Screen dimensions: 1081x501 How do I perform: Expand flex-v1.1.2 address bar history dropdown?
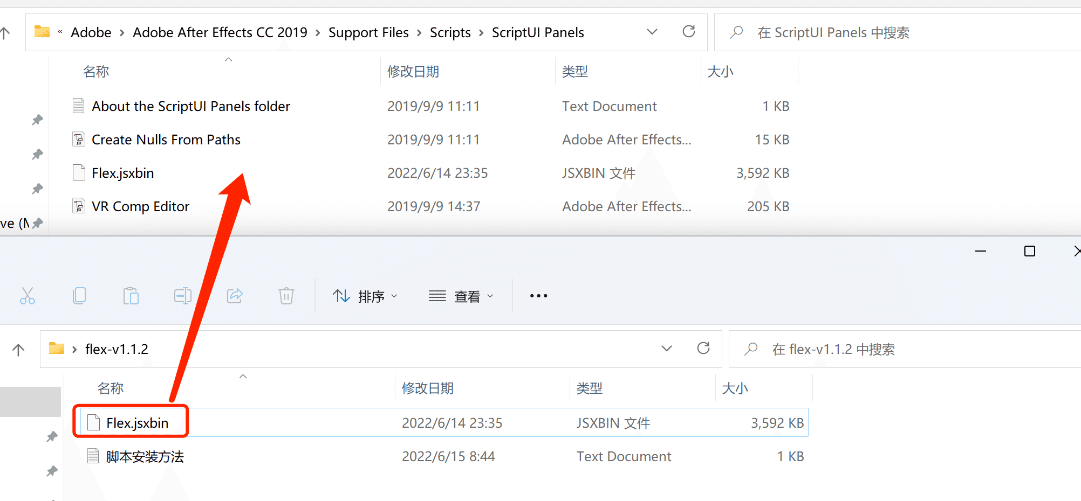[x=667, y=349]
